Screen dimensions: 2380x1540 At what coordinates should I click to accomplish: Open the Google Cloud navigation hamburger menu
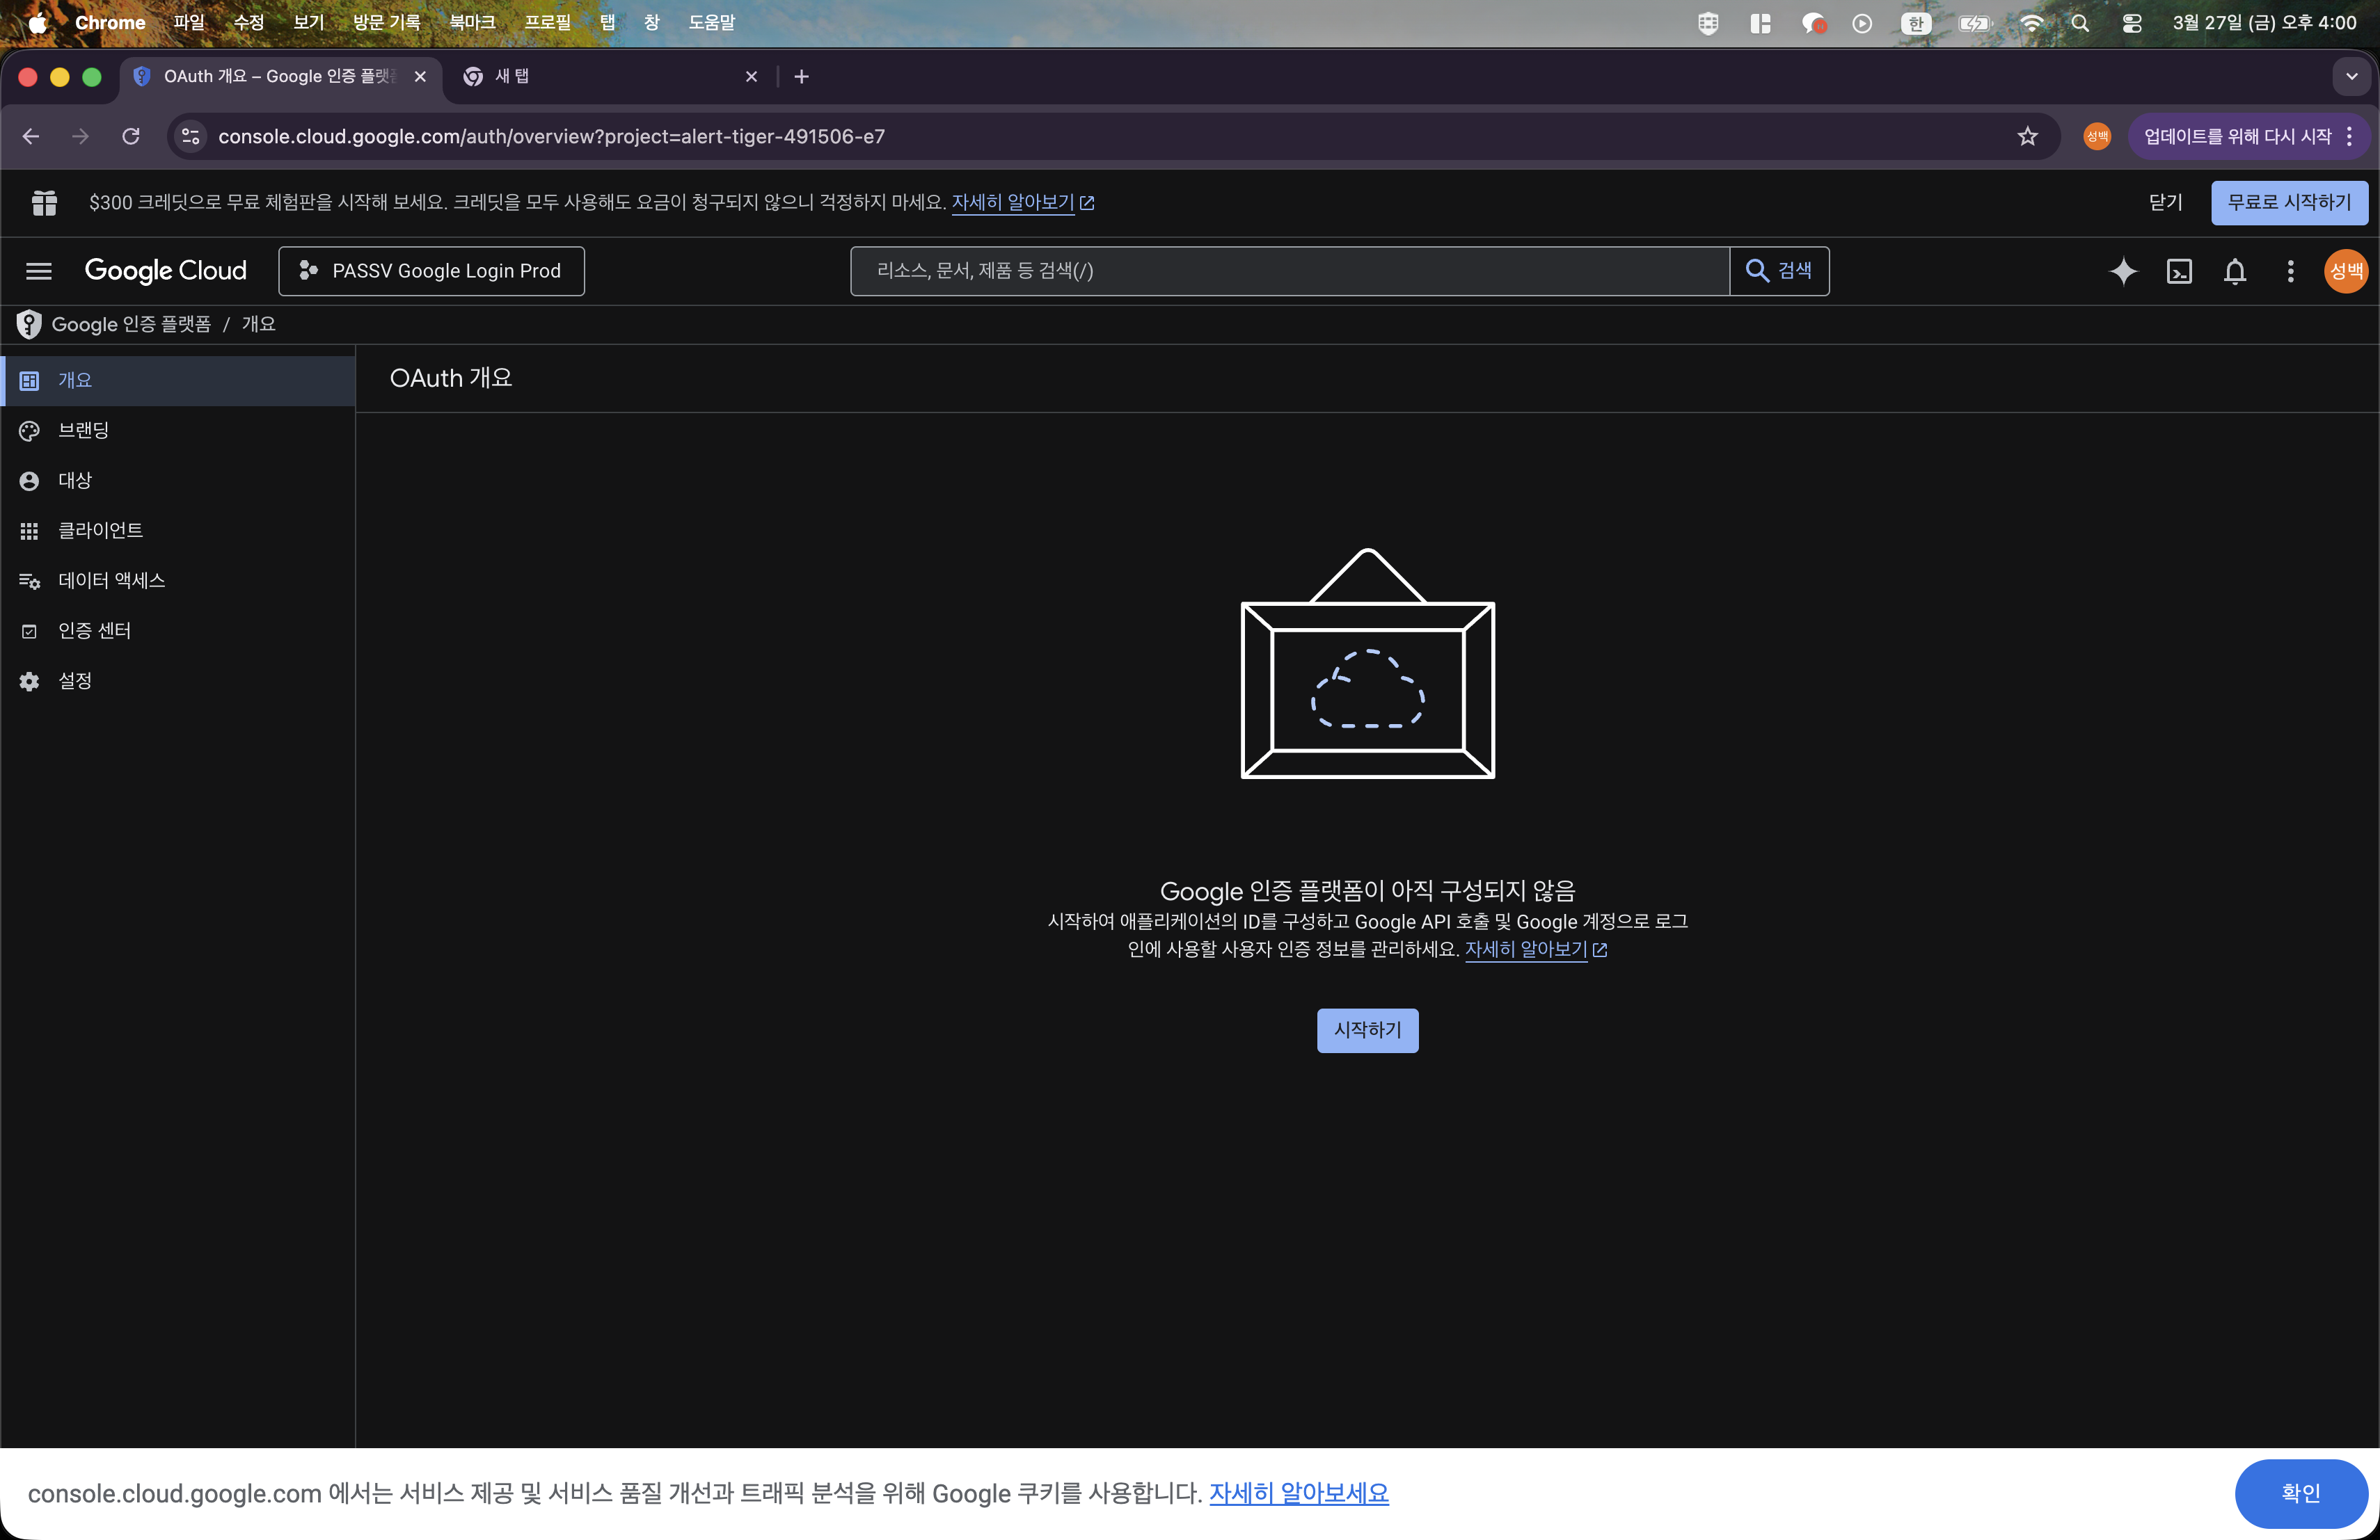38,271
